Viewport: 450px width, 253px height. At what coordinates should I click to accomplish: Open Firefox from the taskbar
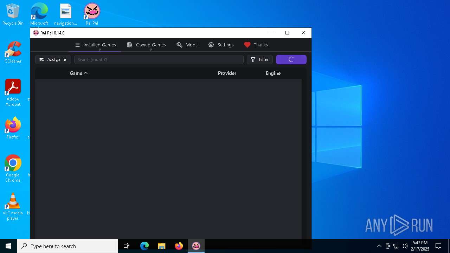pos(179,246)
